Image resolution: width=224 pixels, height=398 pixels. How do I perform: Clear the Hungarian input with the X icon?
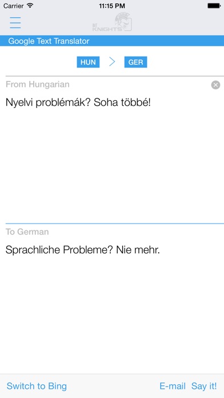click(215, 85)
